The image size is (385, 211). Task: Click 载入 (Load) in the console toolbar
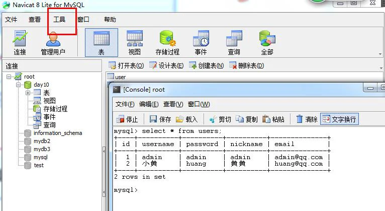pos(187,119)
